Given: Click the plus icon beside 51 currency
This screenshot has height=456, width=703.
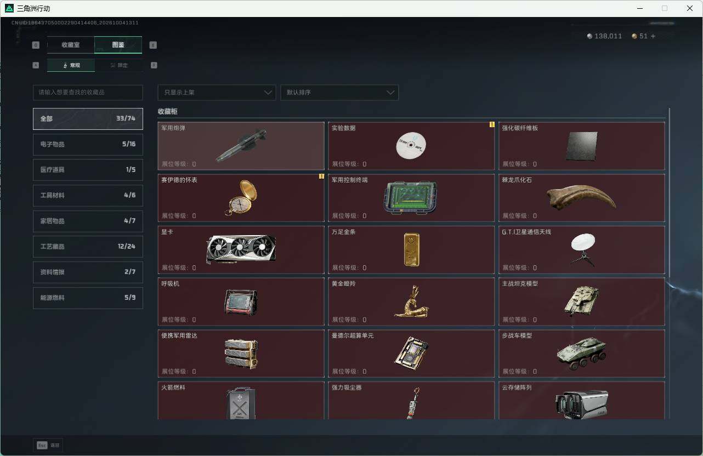Looking at the screenshot, I should (x=653, y=36).
